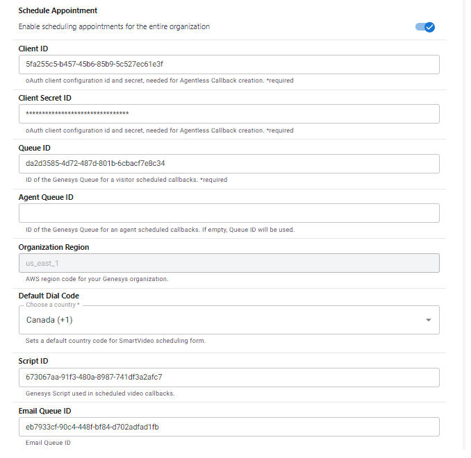471x458 pixels.
Task: Click the Queue ID label
Action: [x=34, y=148]
